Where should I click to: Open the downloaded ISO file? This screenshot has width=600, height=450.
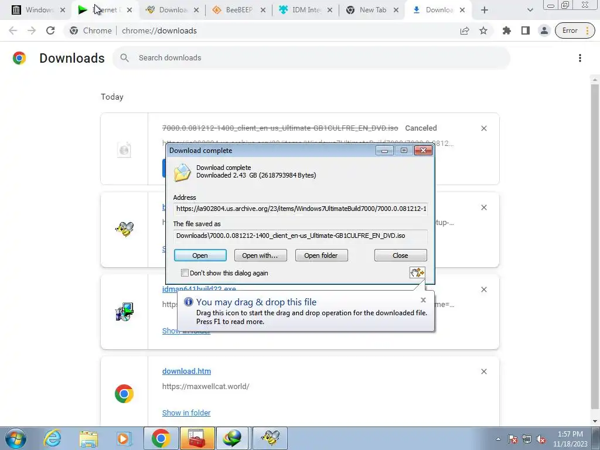200,255
